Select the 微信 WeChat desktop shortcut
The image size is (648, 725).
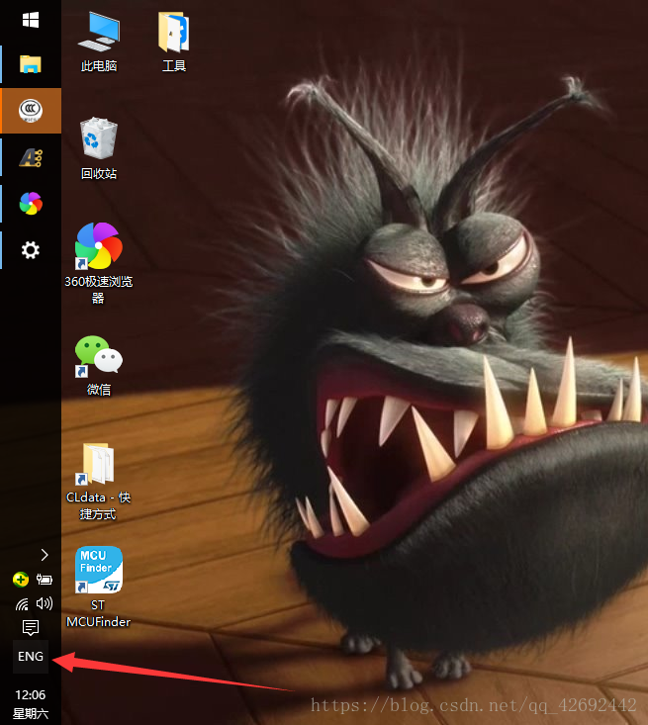click(99, 365)
